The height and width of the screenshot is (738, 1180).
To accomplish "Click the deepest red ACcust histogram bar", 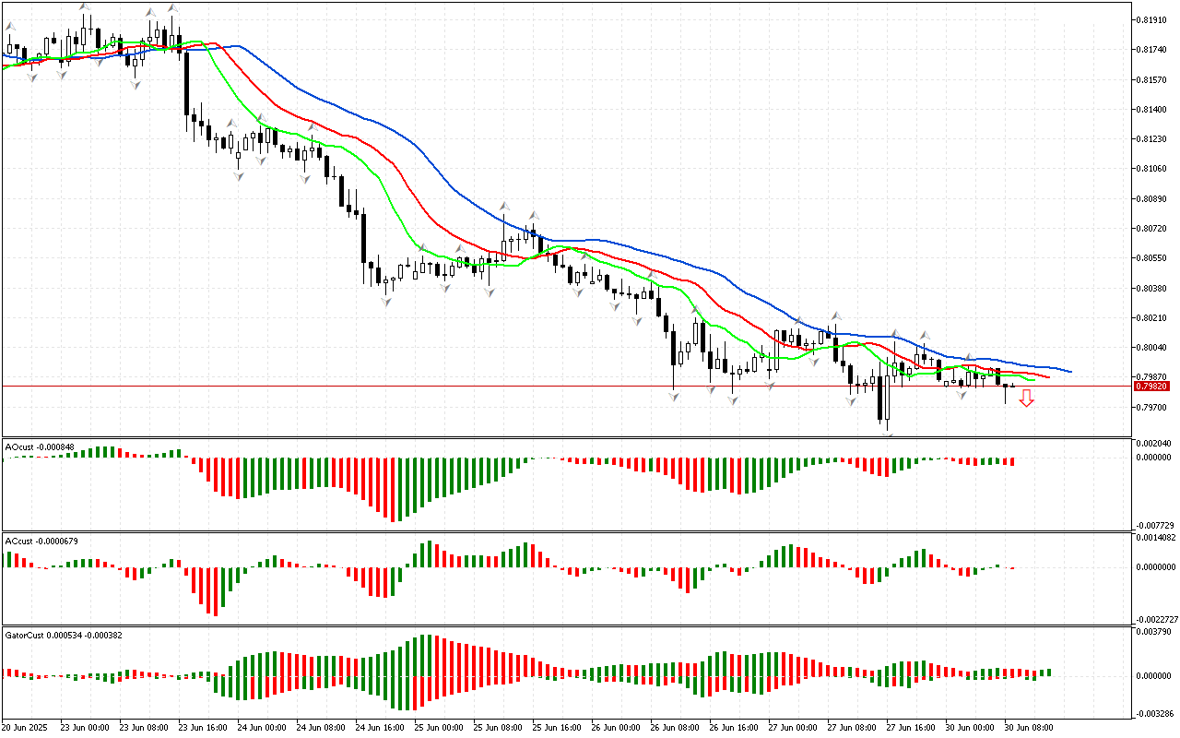I will pos(214,590).
